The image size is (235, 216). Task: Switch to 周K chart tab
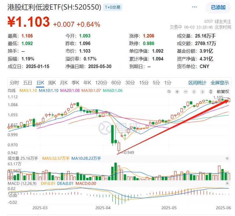(x=52, y=83)
